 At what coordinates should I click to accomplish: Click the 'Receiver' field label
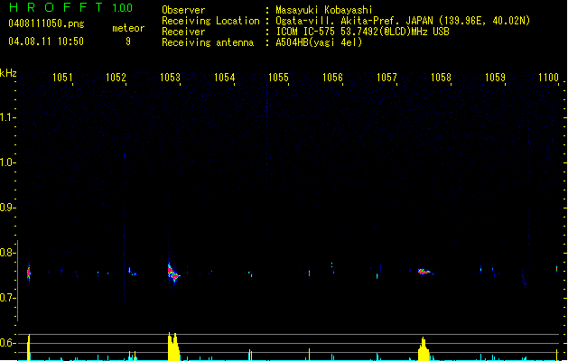tap(183, 32)
